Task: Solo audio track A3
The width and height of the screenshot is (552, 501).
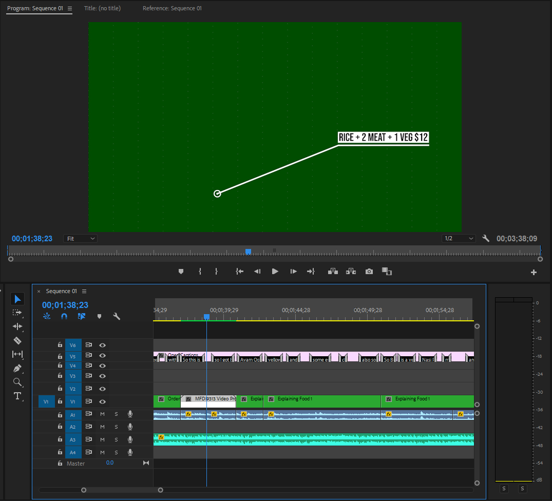Action: click(x=116, y=439)
